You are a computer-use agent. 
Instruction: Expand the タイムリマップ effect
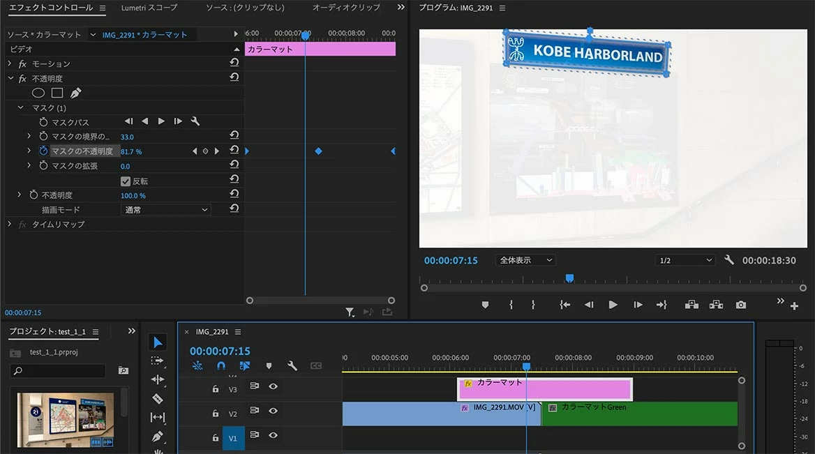pos(9,223)
